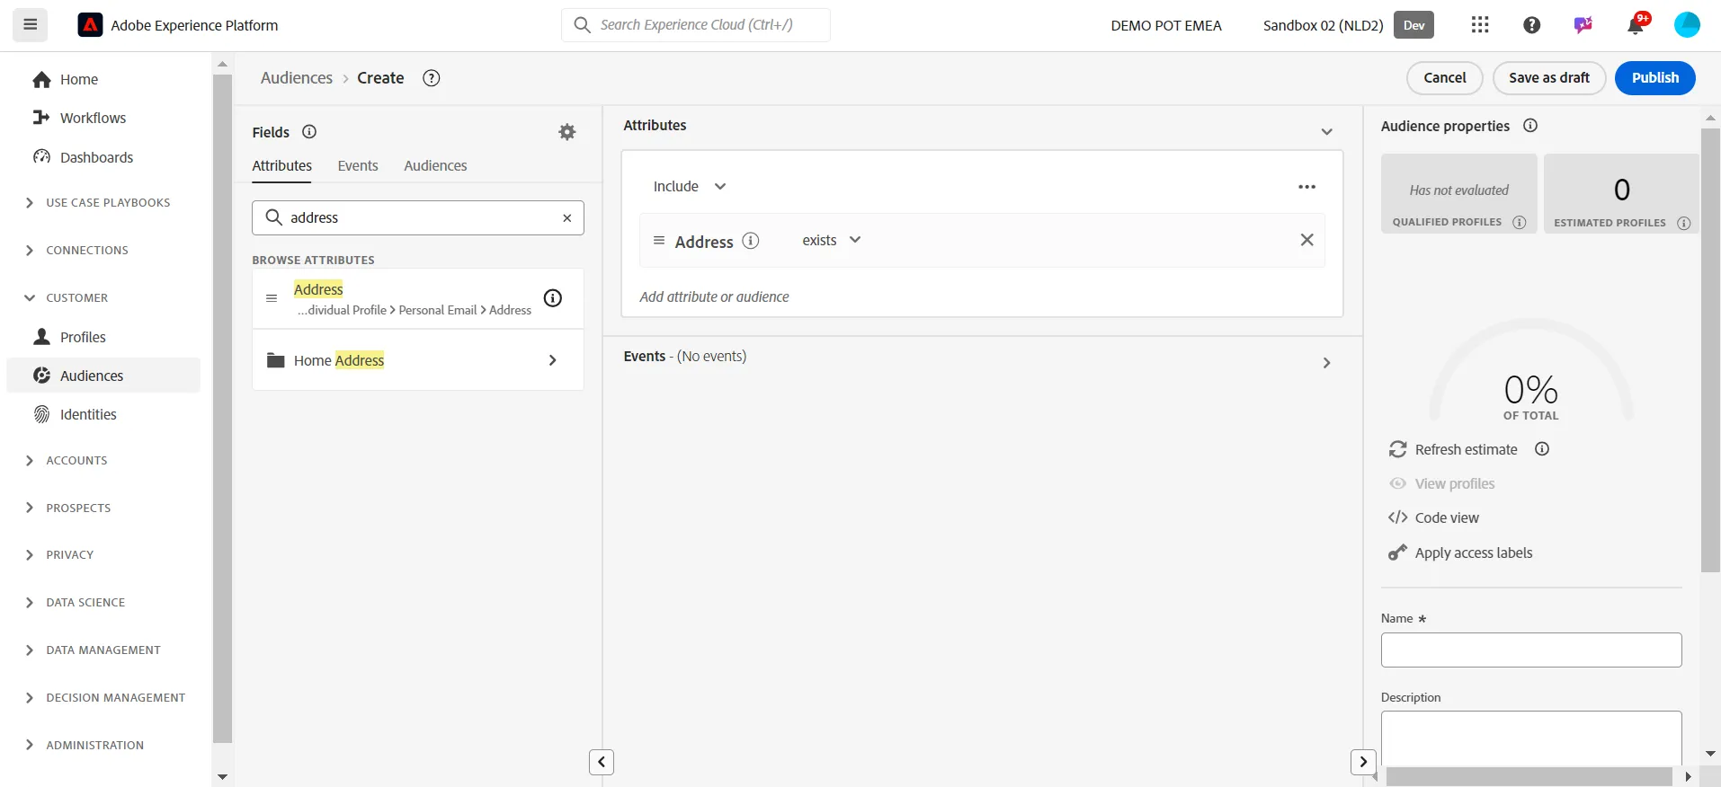Open the exists operator dropdown
This screenshot has height=787, width=1721.
[832, 240]
